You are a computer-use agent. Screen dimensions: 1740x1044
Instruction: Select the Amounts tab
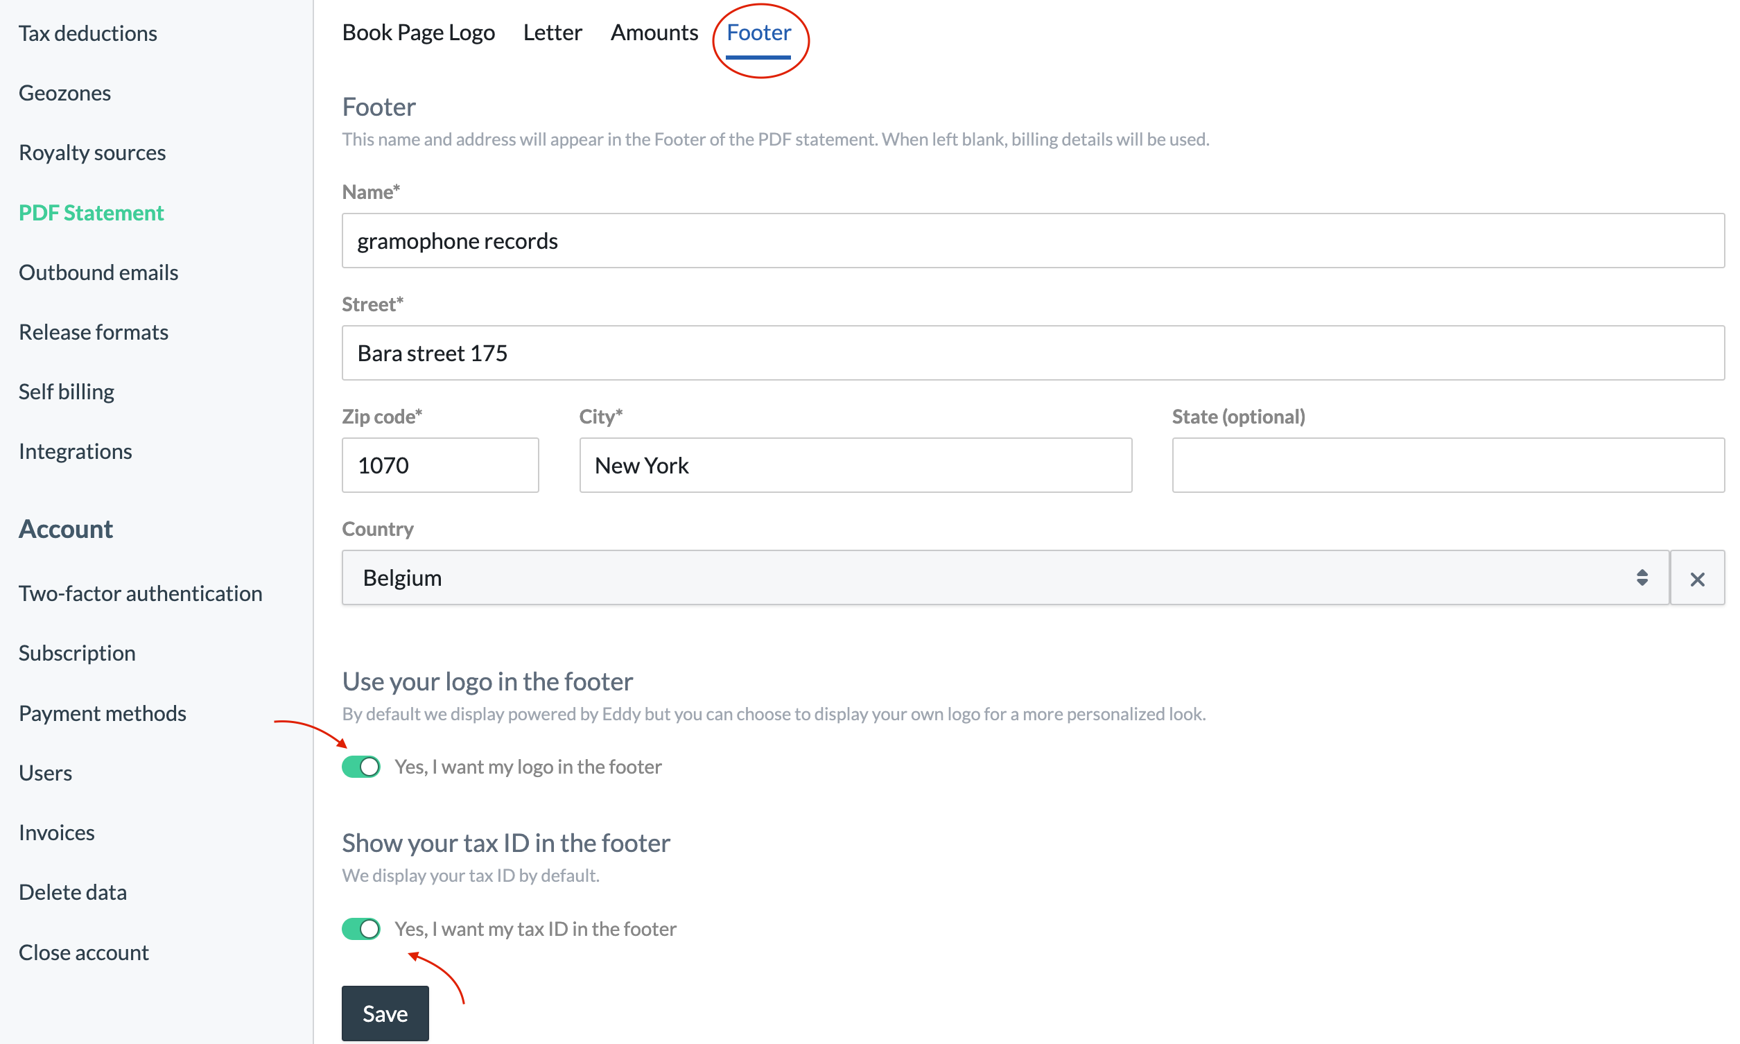(654, 31)
